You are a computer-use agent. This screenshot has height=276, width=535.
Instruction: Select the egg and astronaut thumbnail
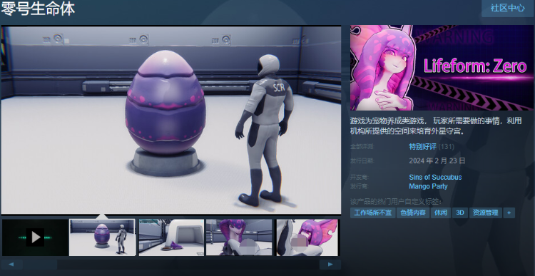coord(102,237)
